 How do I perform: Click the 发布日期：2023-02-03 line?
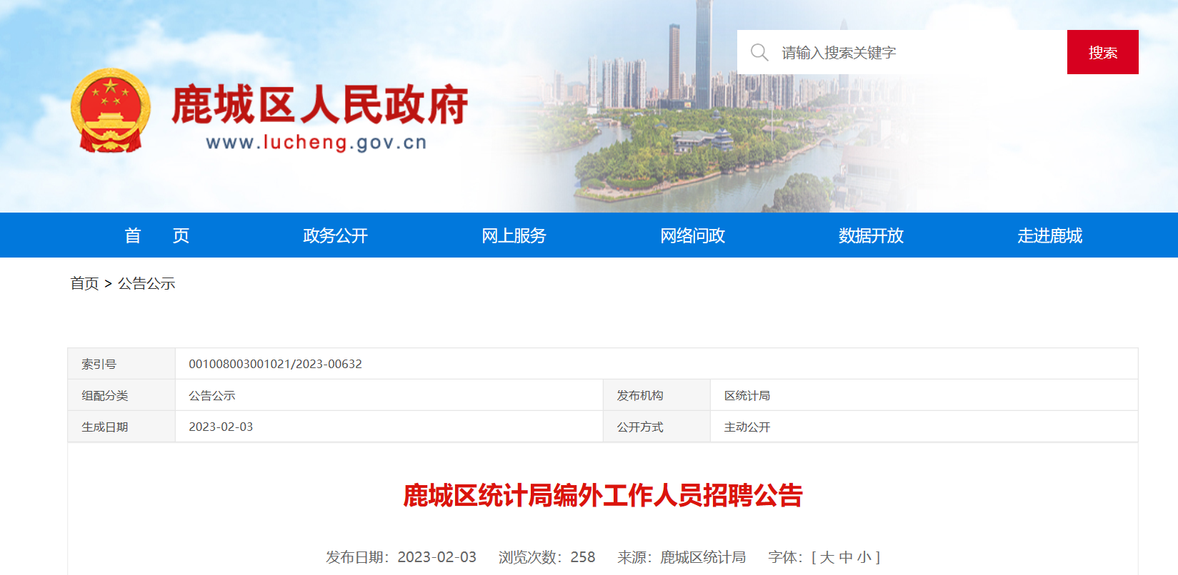401,557
